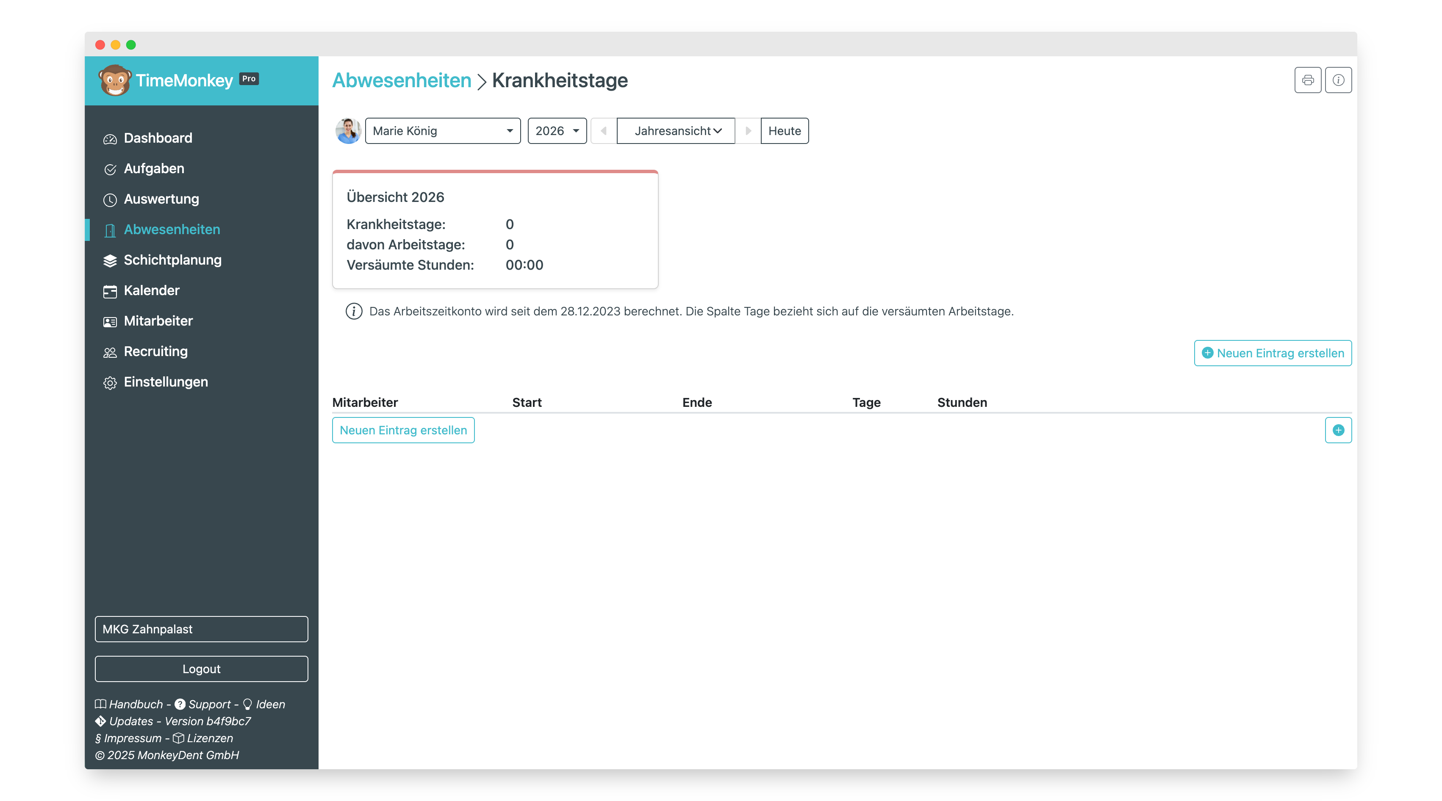Click the MKG Zahnpalast practice field
This screenshot has width=1442, height=801.
coord(201,629)
